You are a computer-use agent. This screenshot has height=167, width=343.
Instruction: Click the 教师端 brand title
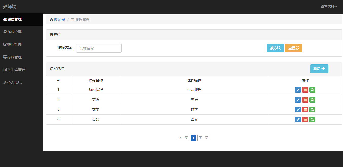(10, 7)
